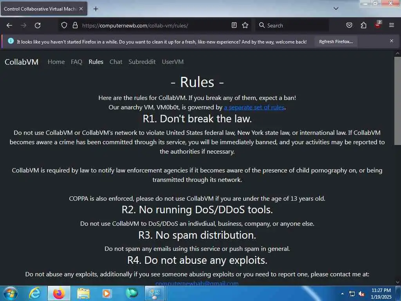This screenshot has height=301, width=401.
Task: Click the 'R1. Don't break the law.' heading
Action: click(197, 119)
